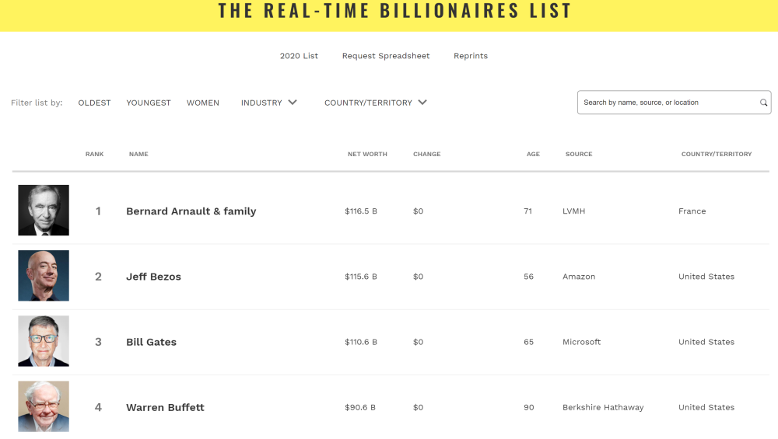Select Warren Buffett's portrait thumbnail
This screenshot has width=778, height=439.
[x=44, y=406]
